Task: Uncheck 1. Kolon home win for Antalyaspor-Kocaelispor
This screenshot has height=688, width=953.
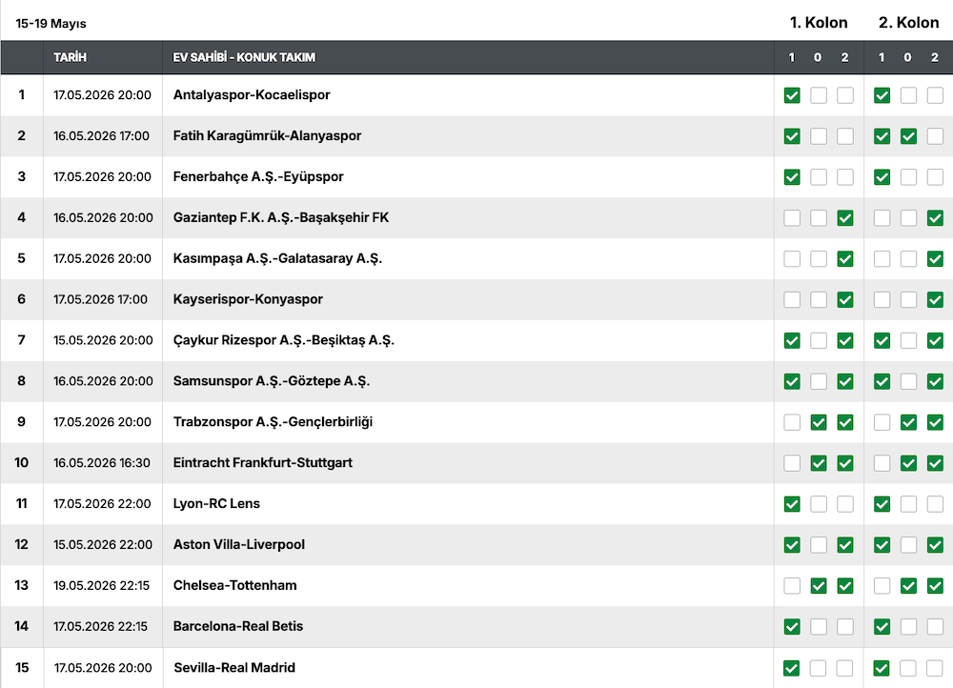Action: 791,95
